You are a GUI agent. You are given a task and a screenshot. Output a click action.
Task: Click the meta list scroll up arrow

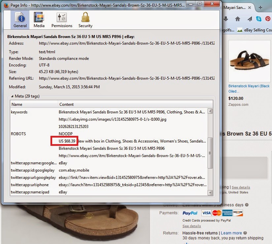click(x=210, y=111)
